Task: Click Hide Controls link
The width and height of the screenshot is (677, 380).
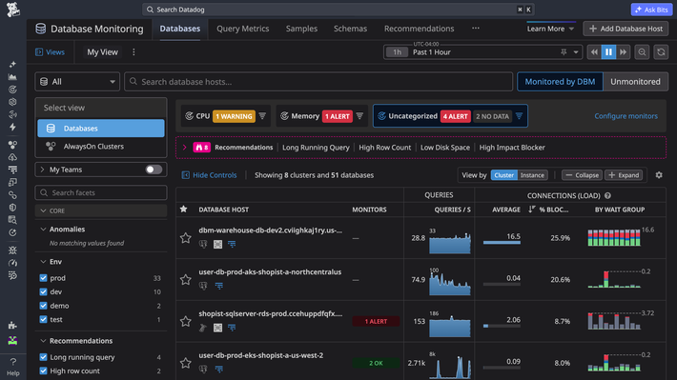Action: pos(210,175)
